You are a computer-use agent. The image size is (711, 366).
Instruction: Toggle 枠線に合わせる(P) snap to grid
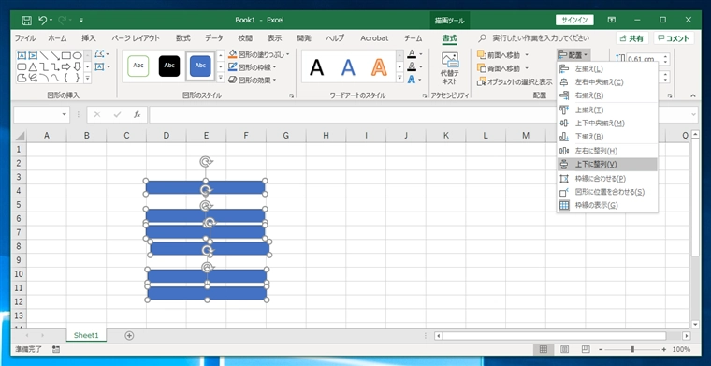607,178
